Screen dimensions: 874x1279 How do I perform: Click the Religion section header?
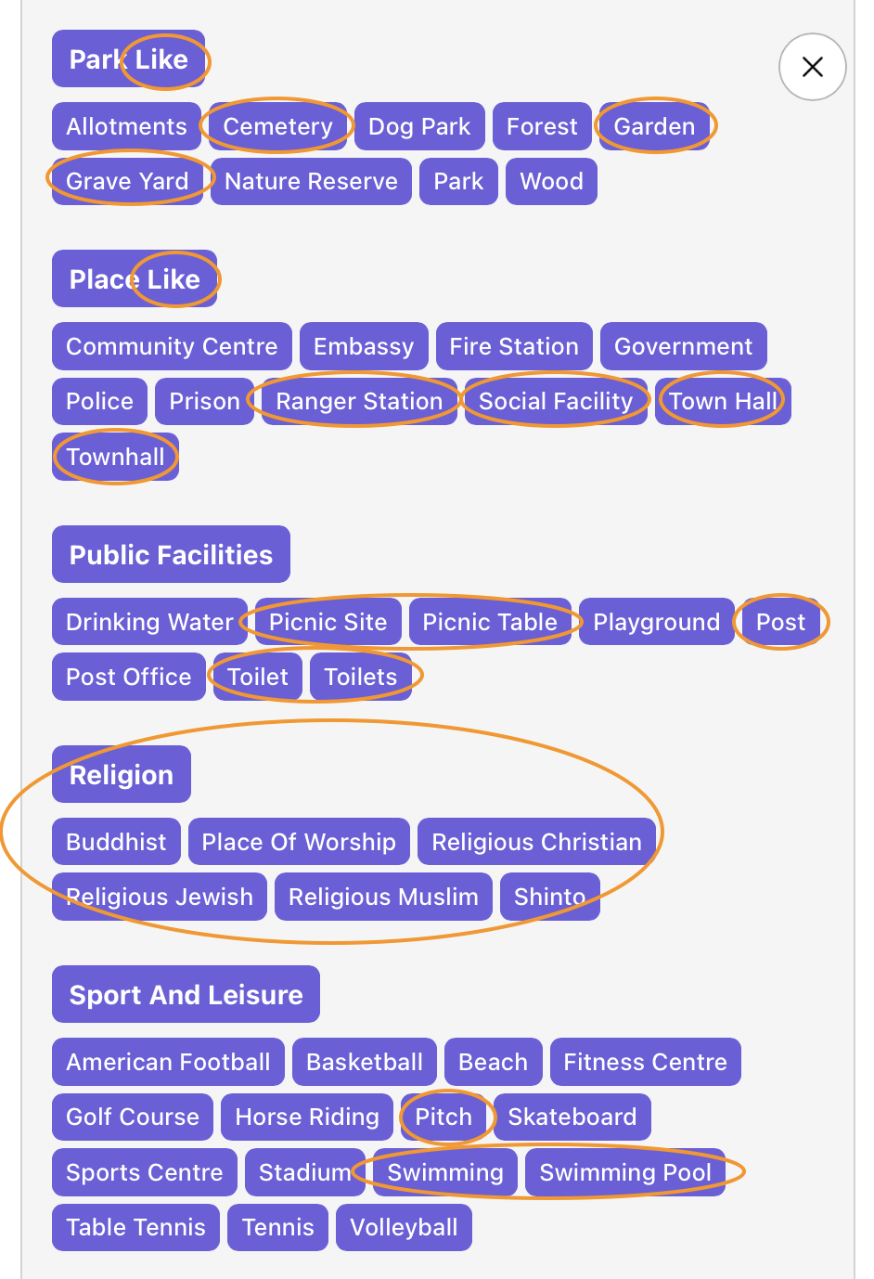pyautogui.click(x=121, y=774)
